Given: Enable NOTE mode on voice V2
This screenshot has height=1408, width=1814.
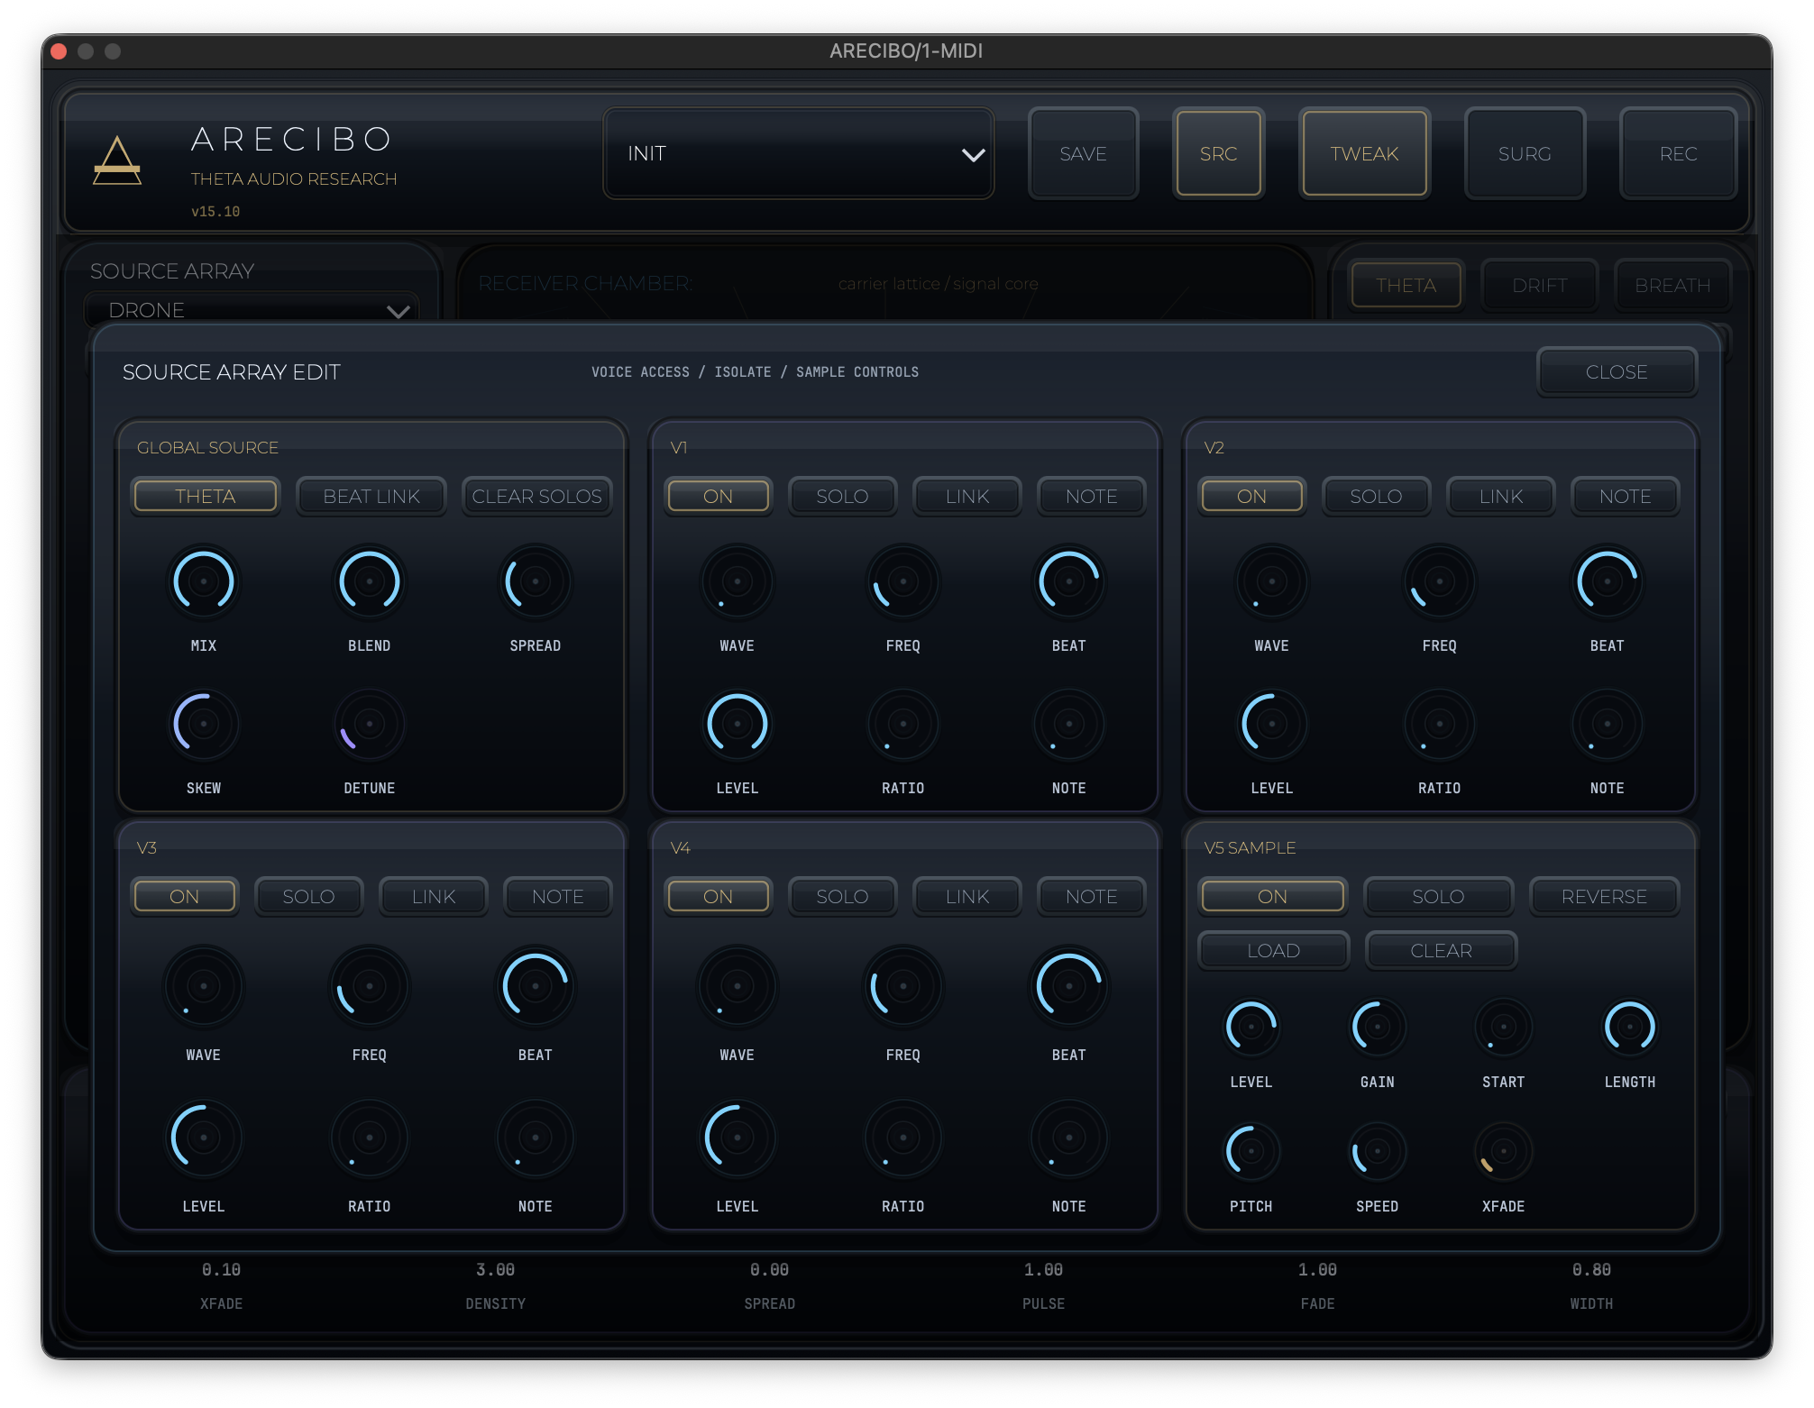Looking at the screenshot, I should coord(1625,497).
